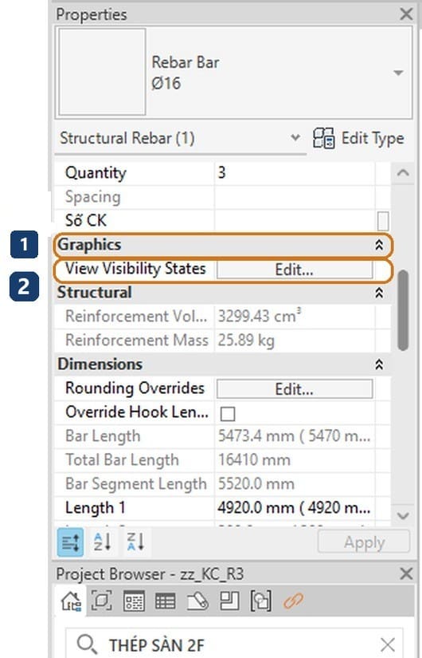Sort properties Z to A icon

135,542
